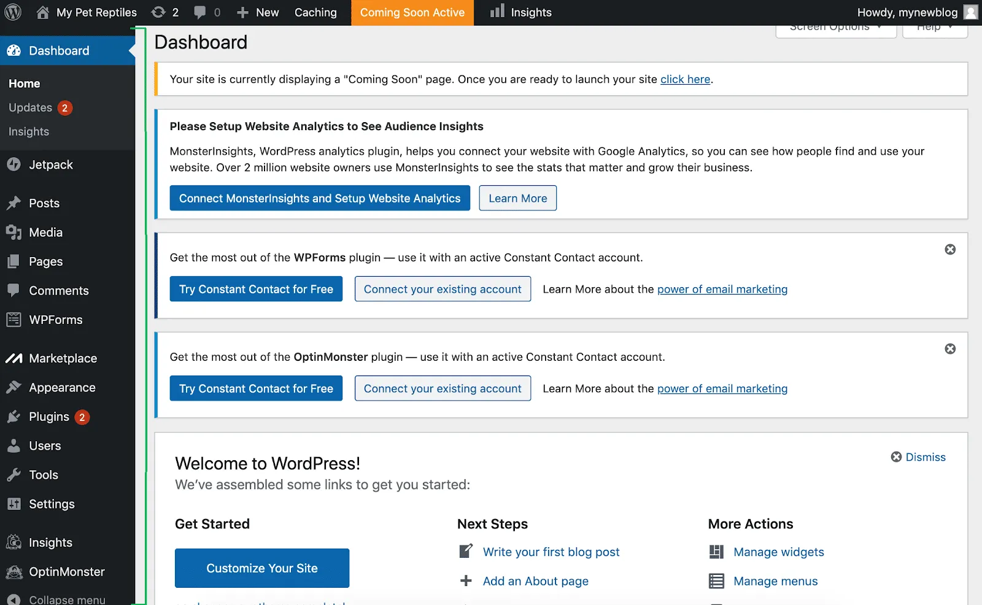Screen dimensions: 982x605
Task: Click the Plugins plug icon
Action: click(x=14, y=417)
